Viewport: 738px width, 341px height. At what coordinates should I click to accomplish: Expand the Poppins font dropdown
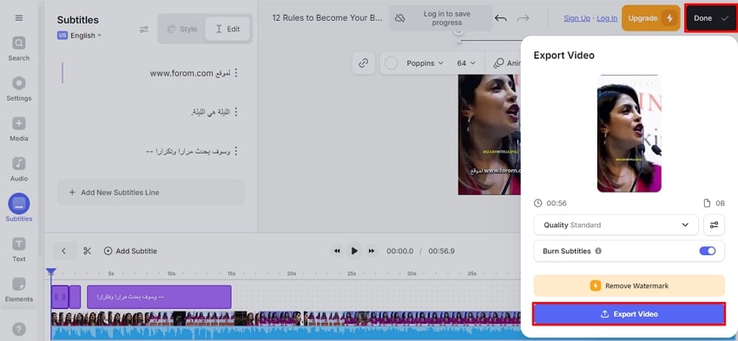(x=425, y=63)
